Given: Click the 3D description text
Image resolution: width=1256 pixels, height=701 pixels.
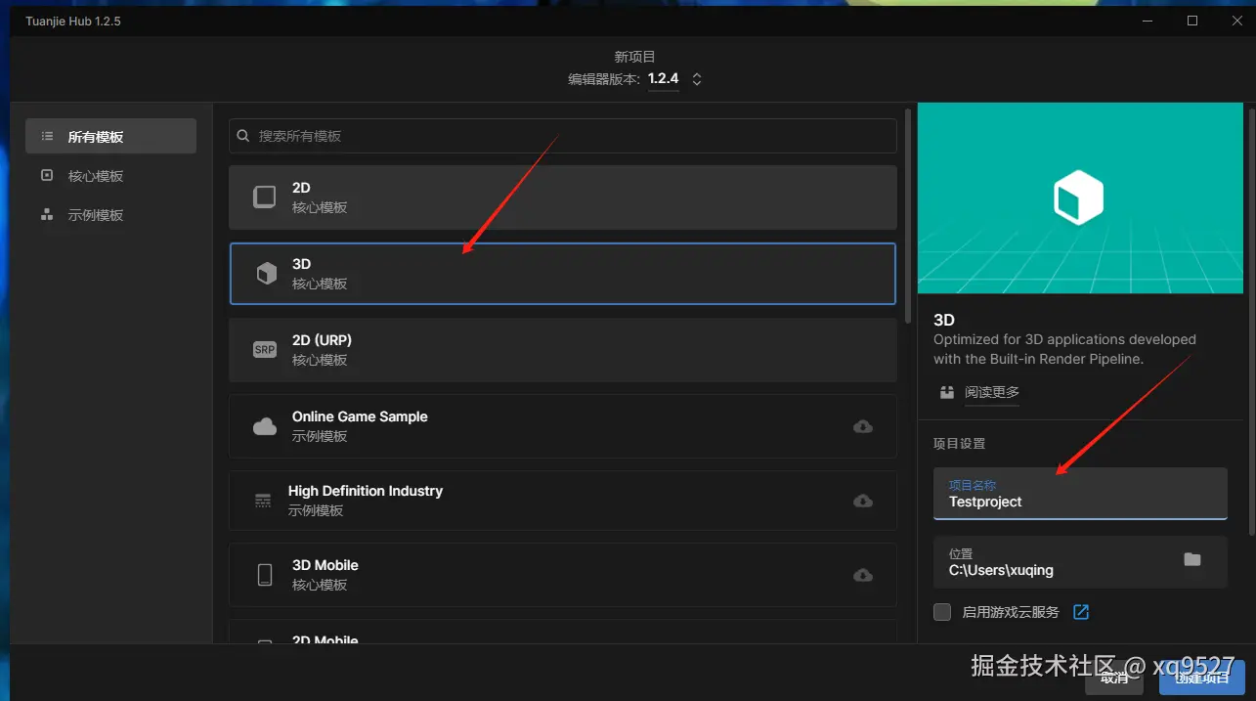Looking at the screenshot, I should [1064, 349].
